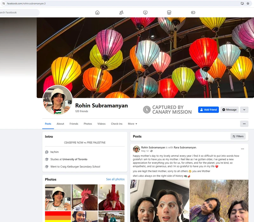Click the Add friend button
The height and width of the screenshot is (222, 254).
click(209, 110)
